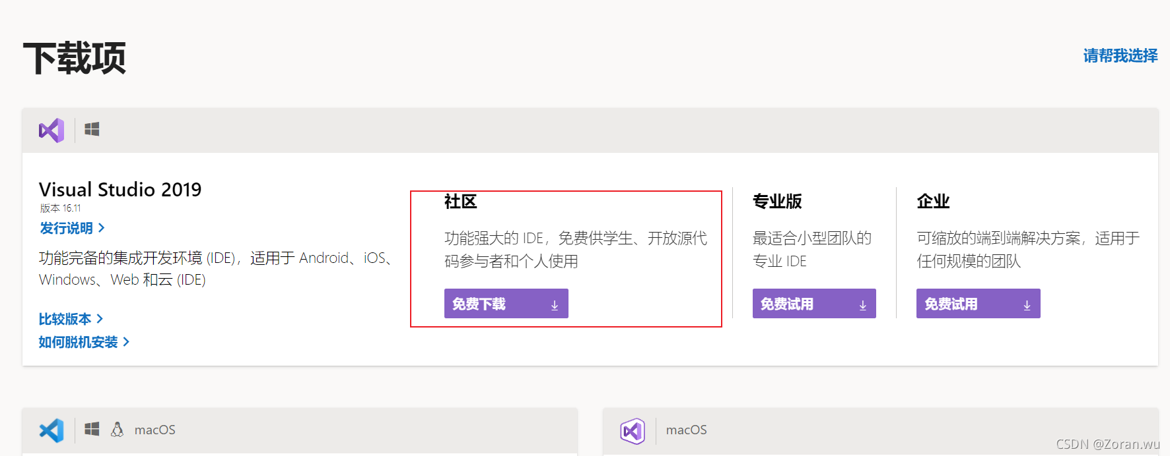Click the Windows logo beside Visual Studio icon
This screenshot has height=456, width=1170.
(x=92, y=129)
